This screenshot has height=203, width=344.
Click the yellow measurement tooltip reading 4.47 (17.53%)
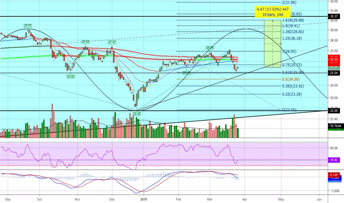(x=272, y=12)
